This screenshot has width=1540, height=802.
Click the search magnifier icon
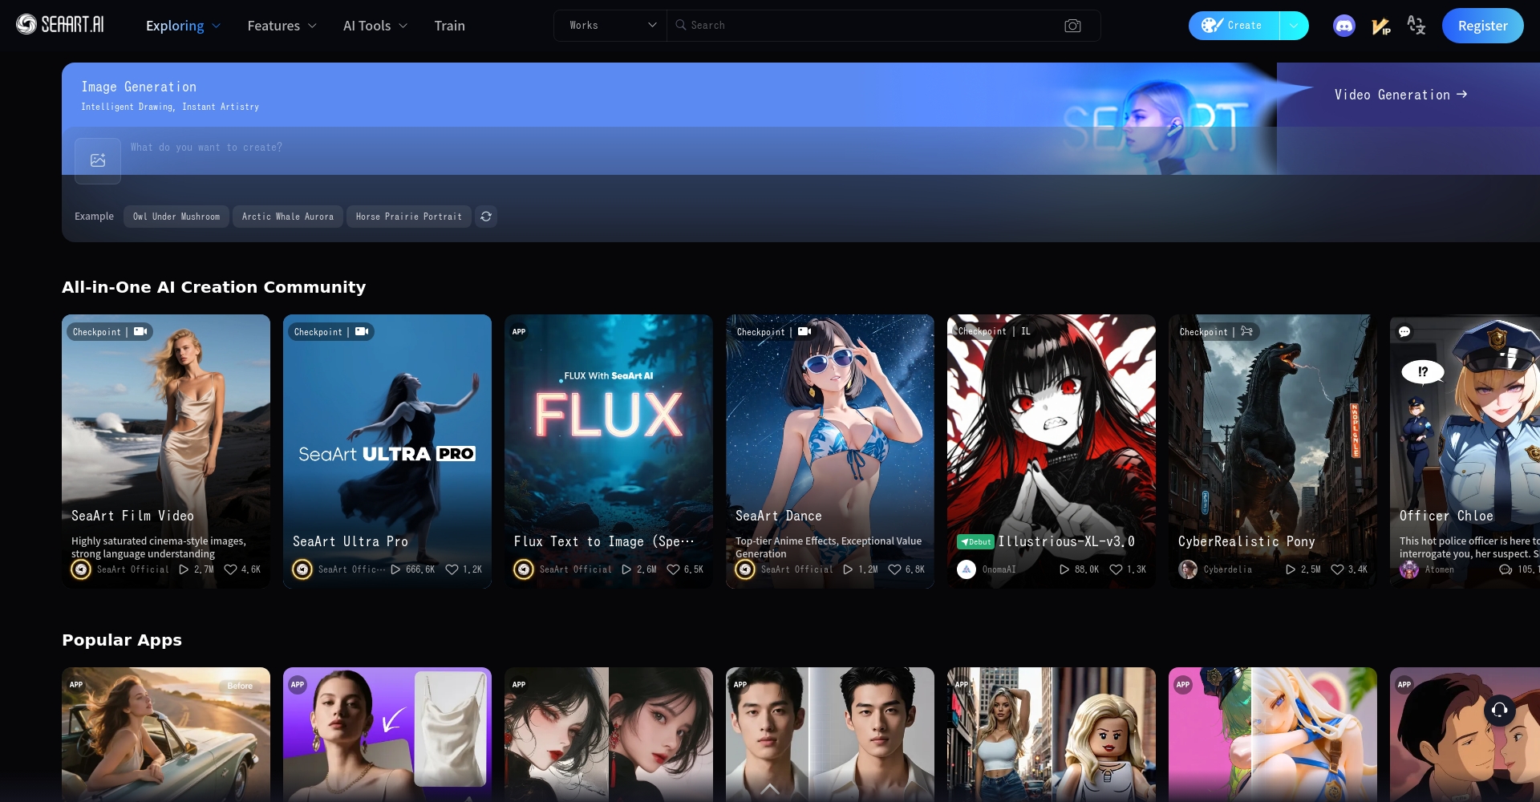pyautogui.click(x=680, y=25)
